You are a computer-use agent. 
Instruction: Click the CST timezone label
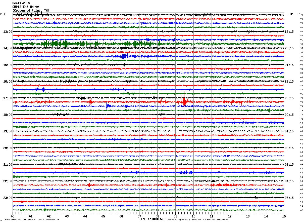pos(3,14)
